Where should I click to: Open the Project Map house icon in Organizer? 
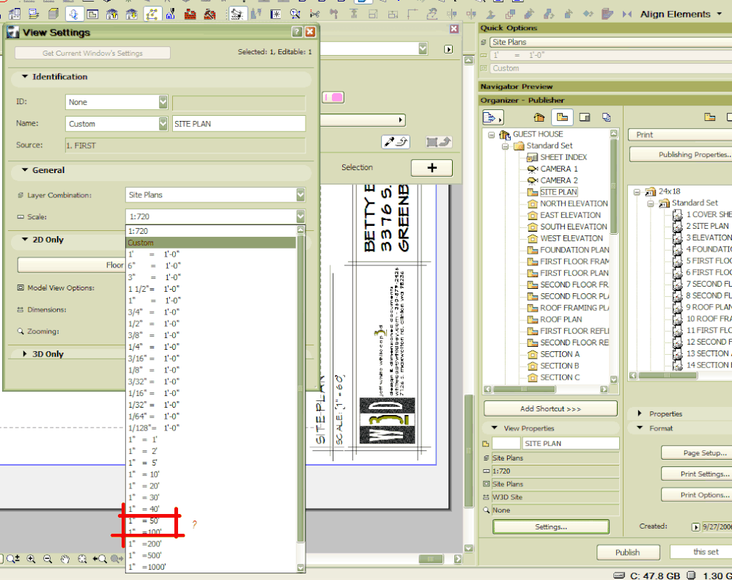[539, 117]
